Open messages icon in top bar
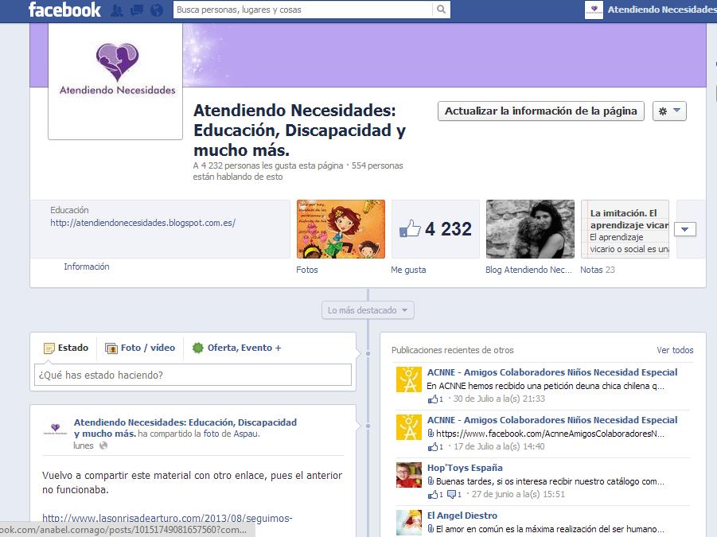 pyautogui.click(x=137, y=10)
